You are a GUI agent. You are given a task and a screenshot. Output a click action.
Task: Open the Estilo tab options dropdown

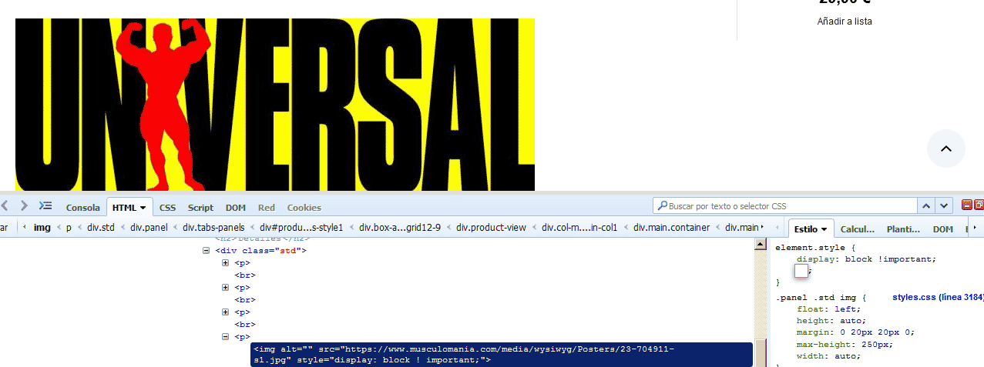pos(824,229)
